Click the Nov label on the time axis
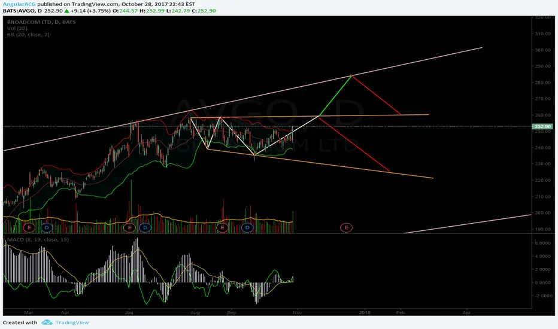 coord(297,313)
